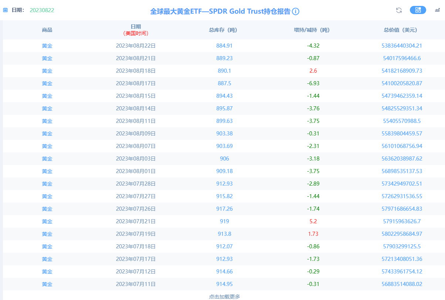Open total value 53836440304.21

402,46
